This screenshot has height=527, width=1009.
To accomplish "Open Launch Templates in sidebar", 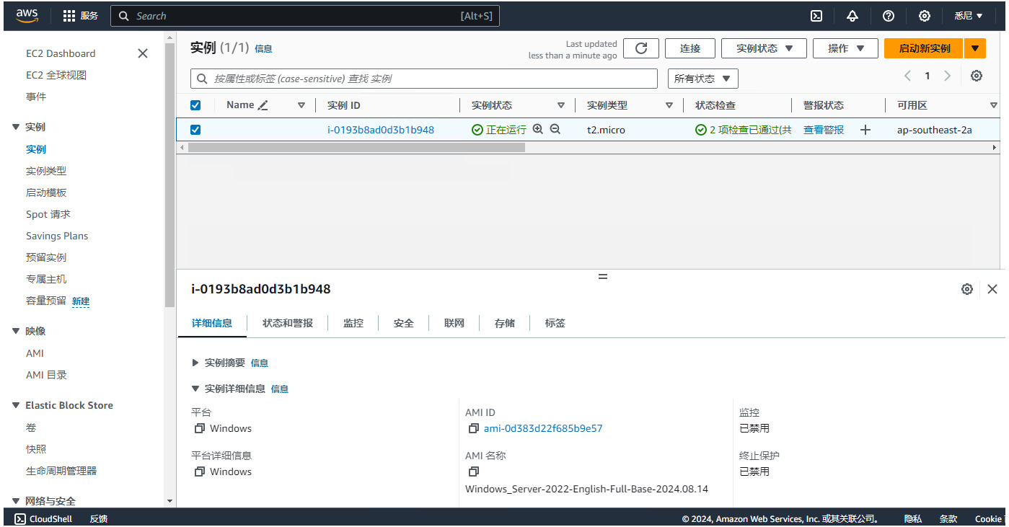I will pos(46,192).
